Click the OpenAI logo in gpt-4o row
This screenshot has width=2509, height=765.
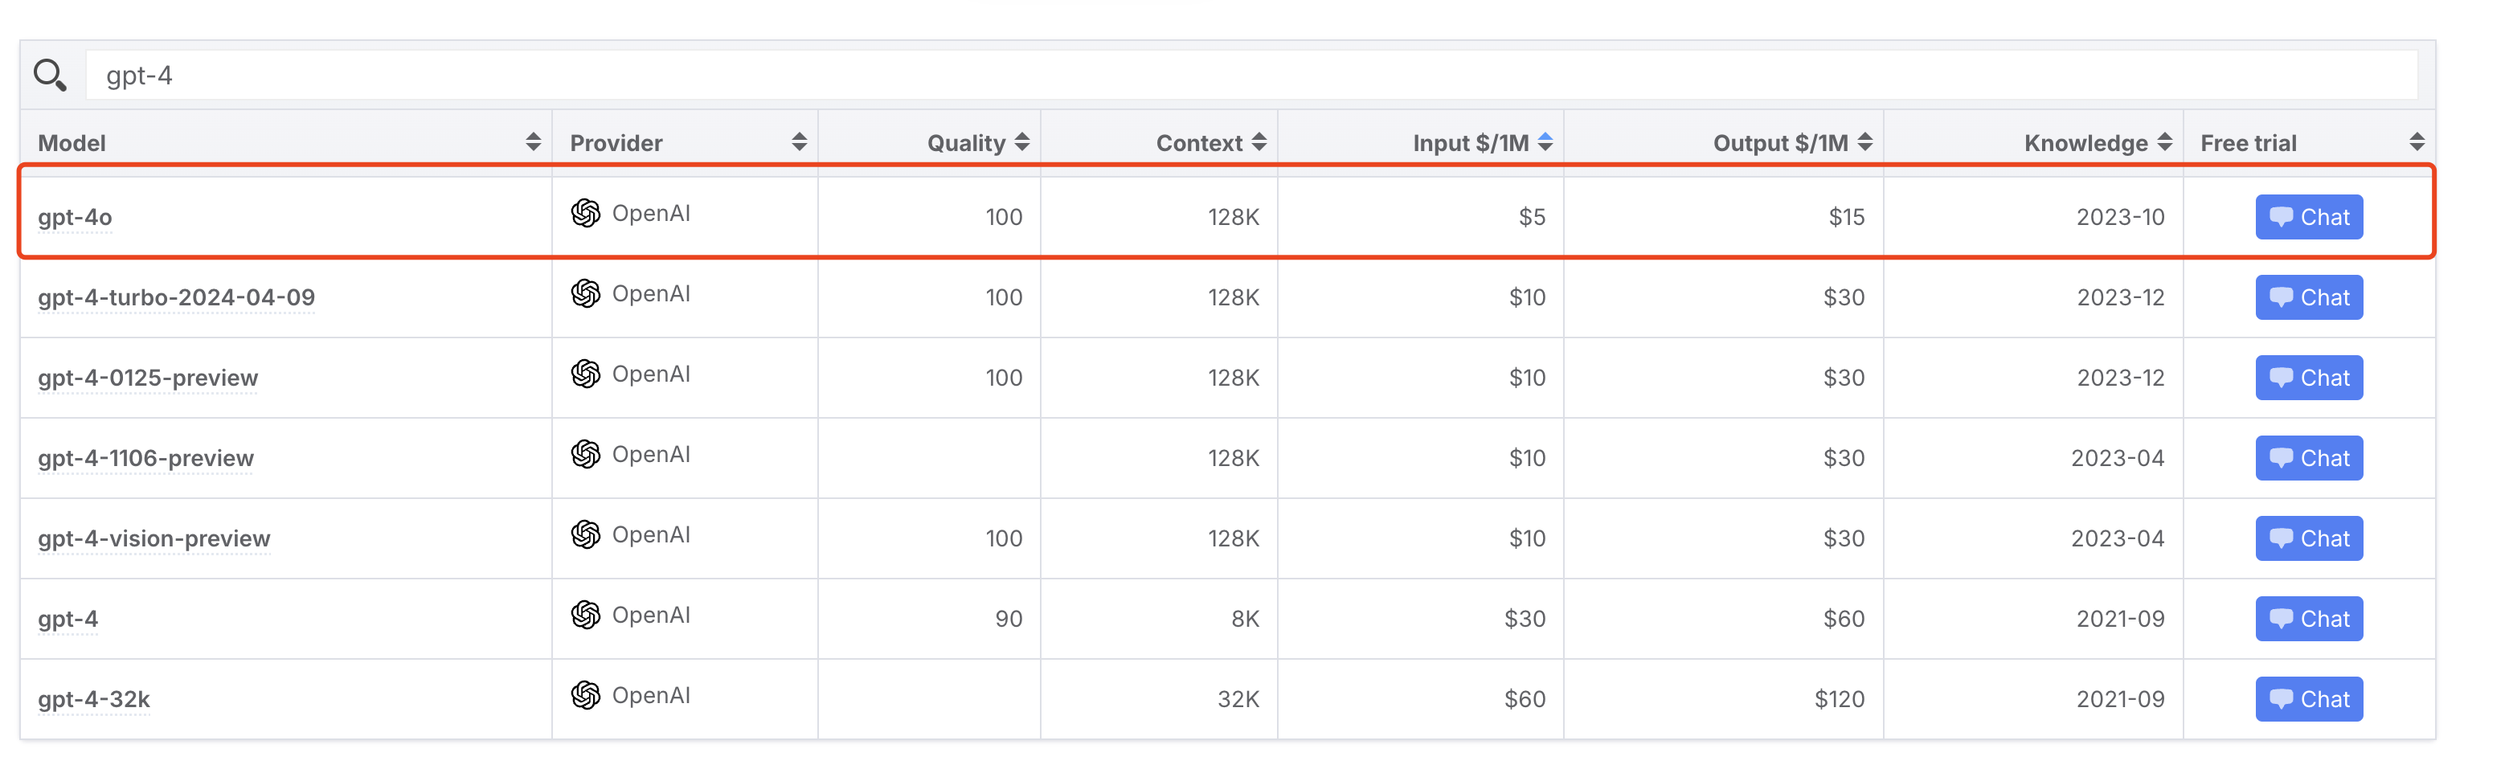click(x=585, y=213)
